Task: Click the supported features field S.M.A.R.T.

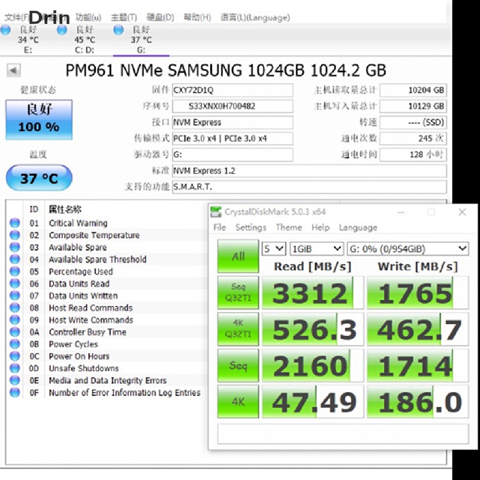Action: pos(309,187)
